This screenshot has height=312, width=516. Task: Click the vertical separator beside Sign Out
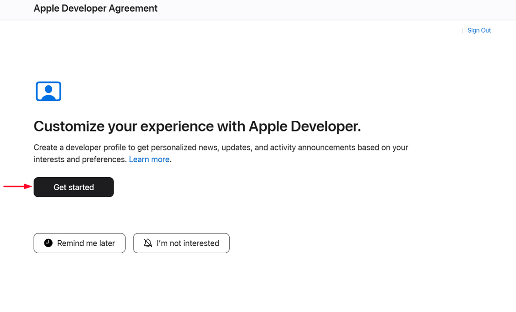pyautogui.click(x=462, y=30)
